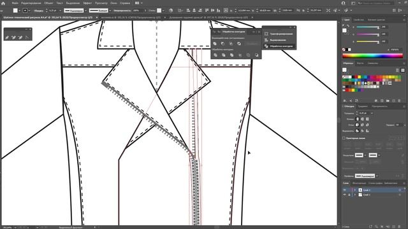Open brush definition dropdown in control bar
The image size is (408, 229).
point(110,10)
